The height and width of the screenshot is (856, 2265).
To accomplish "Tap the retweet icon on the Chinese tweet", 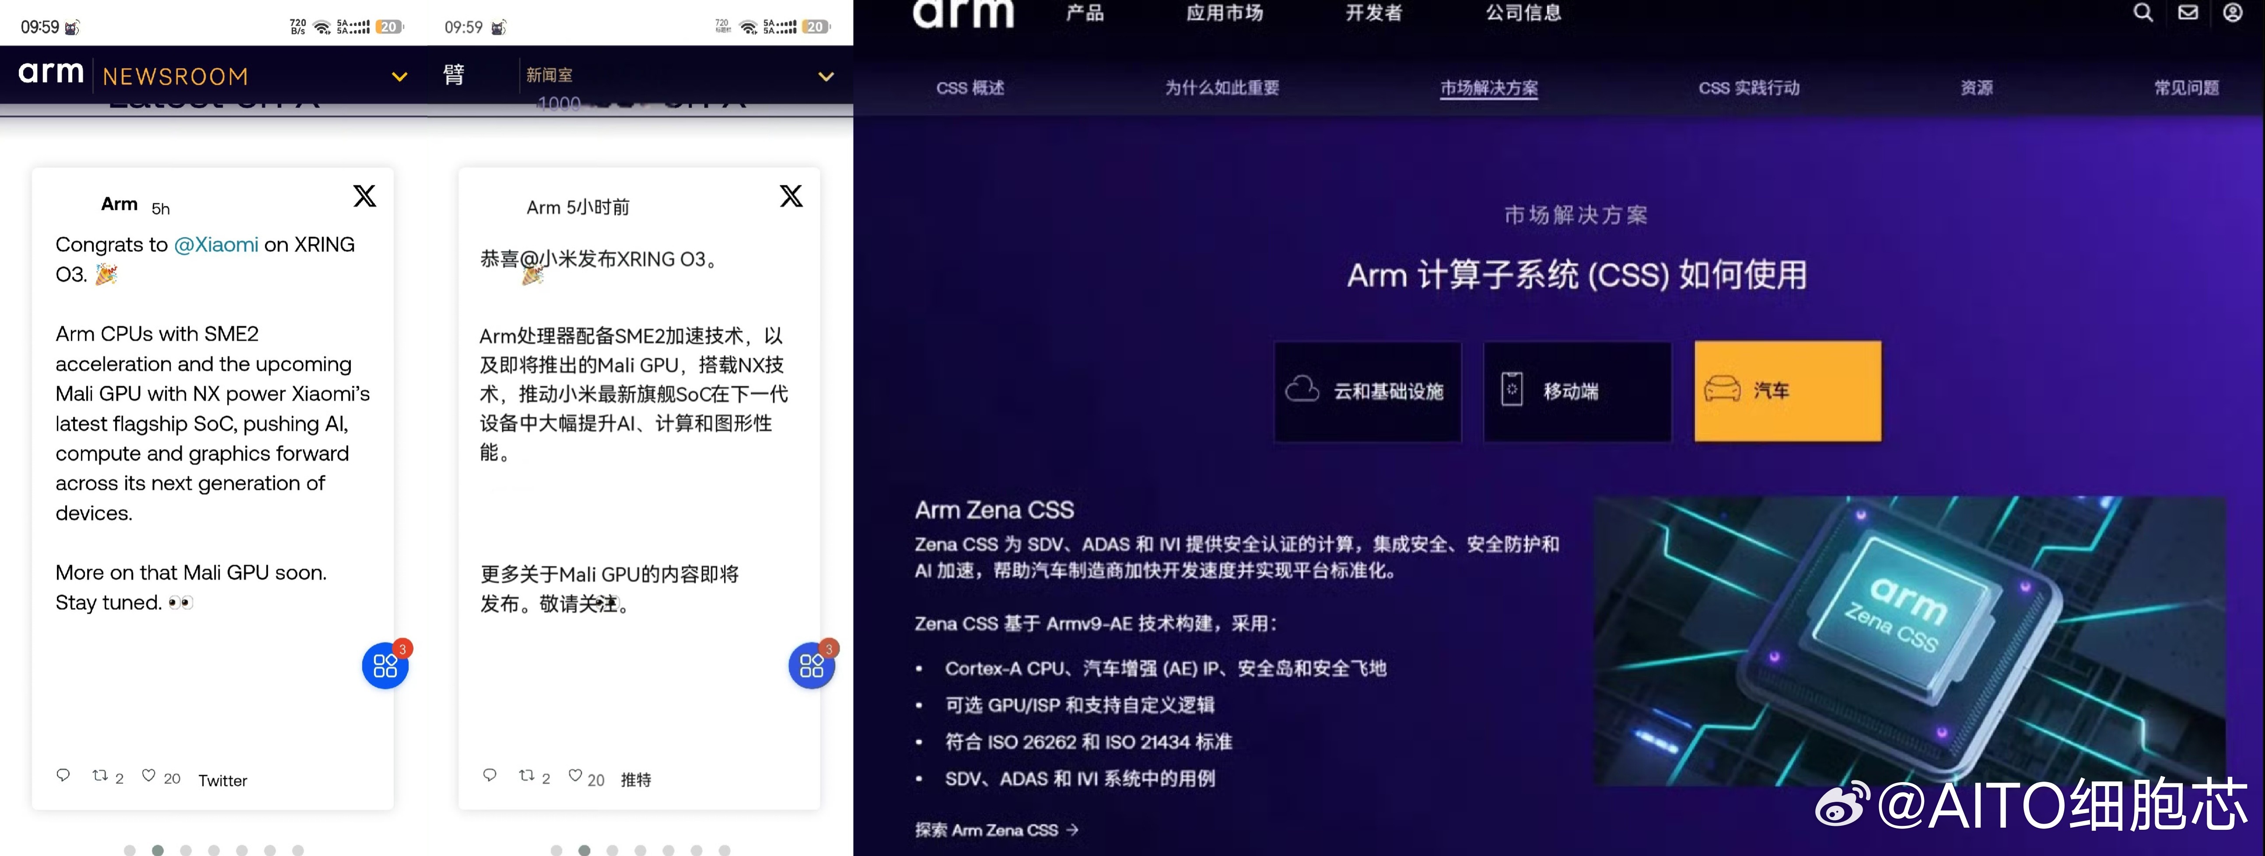I will 527,775.
